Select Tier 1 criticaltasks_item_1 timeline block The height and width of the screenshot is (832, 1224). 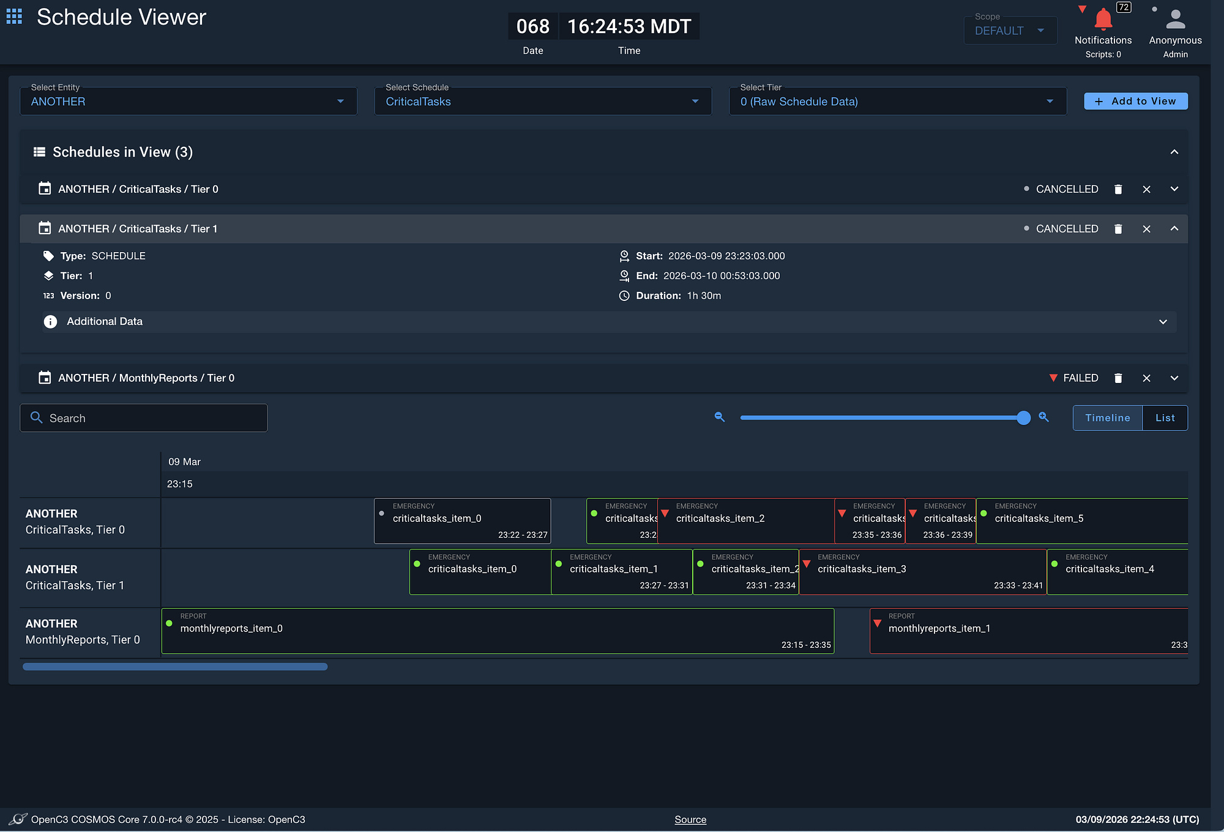pyautogui.click(x=622, y=572)
